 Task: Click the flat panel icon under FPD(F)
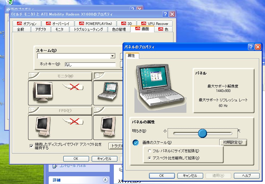pyautogui.click(x=43, y=127)
